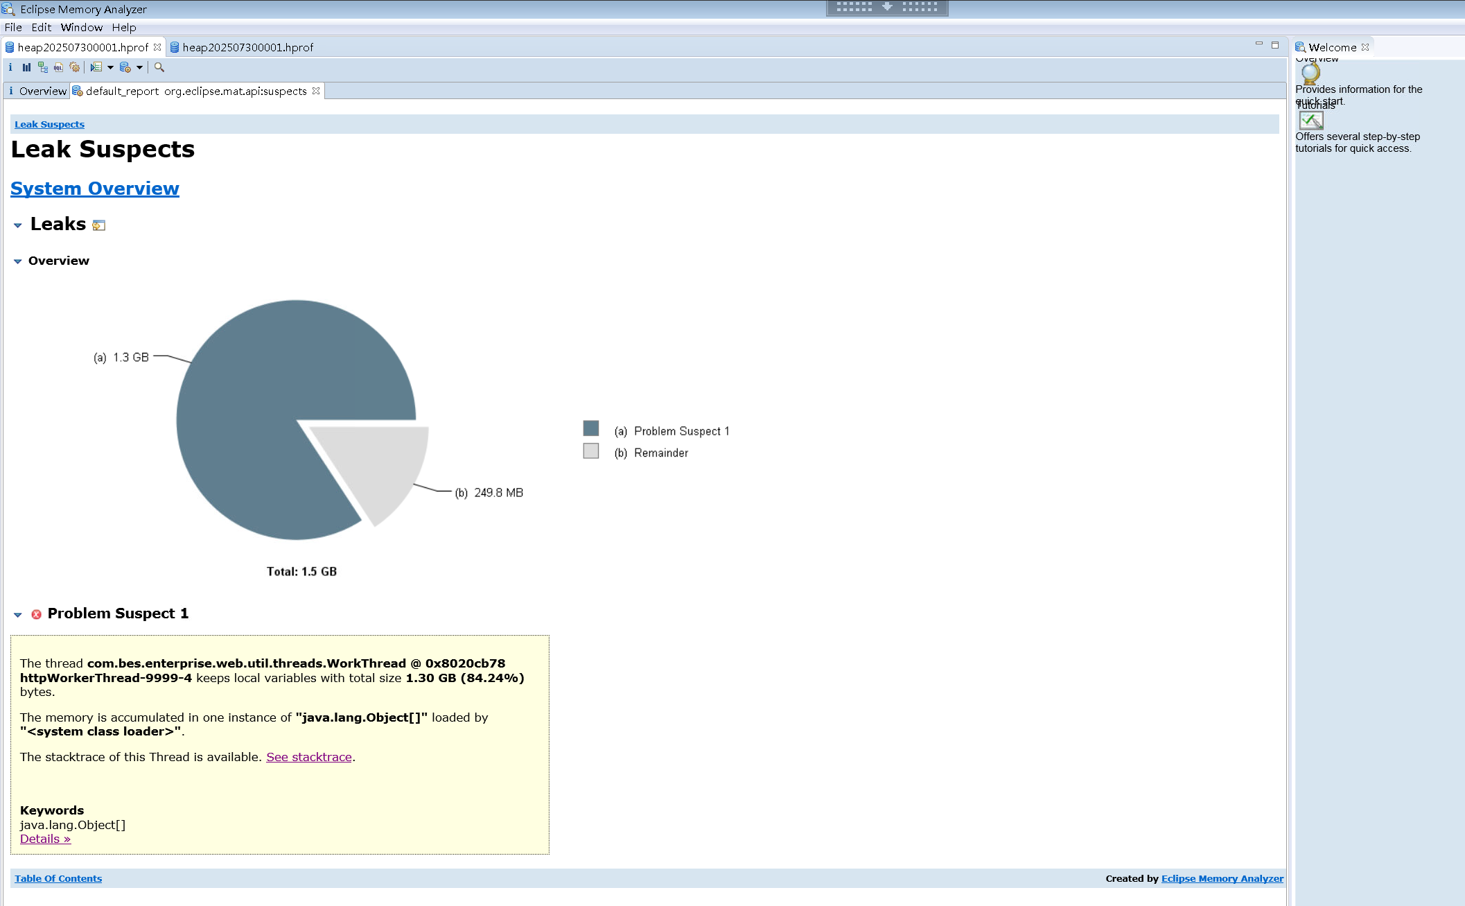The image size is (1465, 906).
Task: Open the Help menu
Action: pos(124,27)
